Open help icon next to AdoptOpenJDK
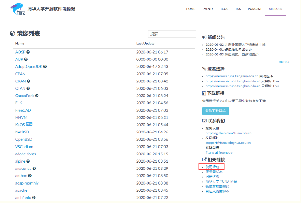The width and height of the screenshot is (301, 203). [x=45, y=67]
